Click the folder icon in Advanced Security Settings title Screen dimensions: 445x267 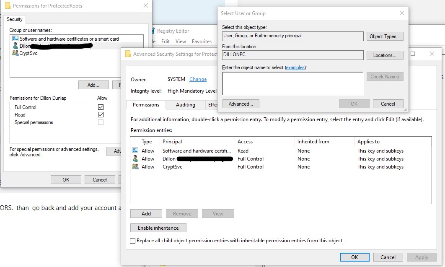click(128, 54)
